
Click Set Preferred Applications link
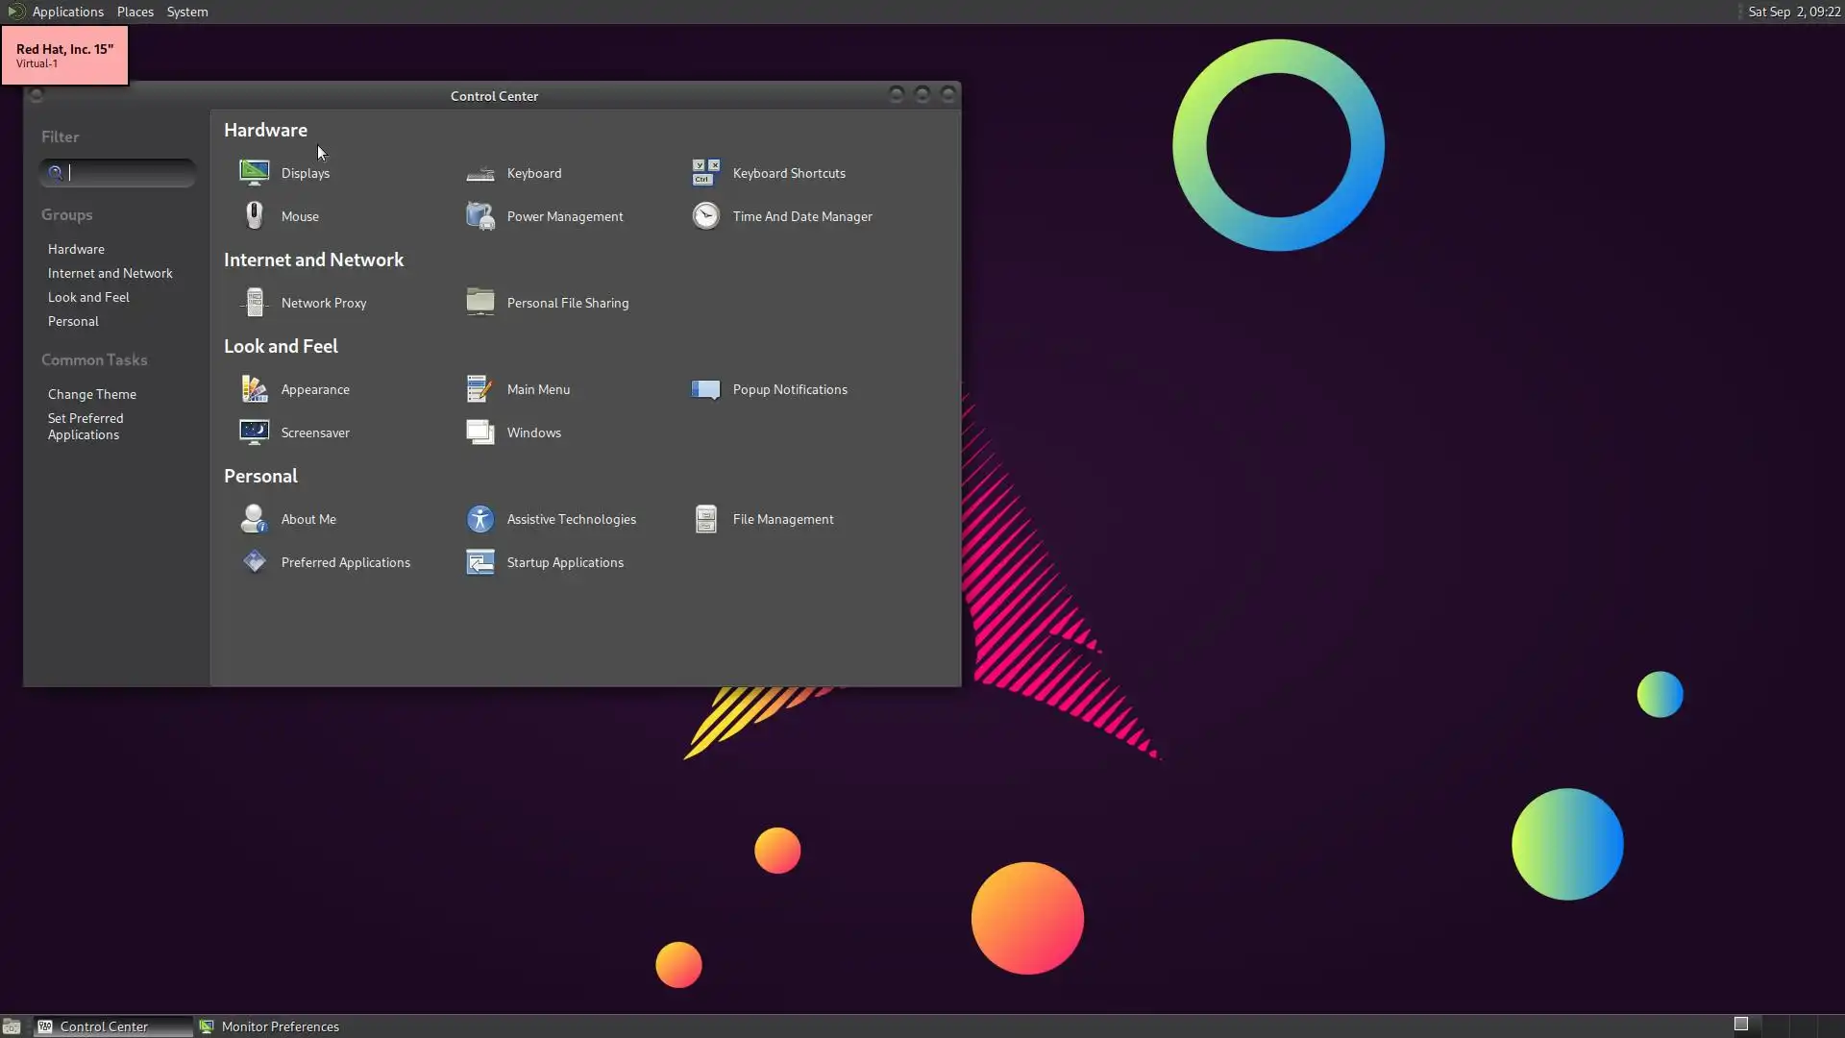tap(86, 427)
